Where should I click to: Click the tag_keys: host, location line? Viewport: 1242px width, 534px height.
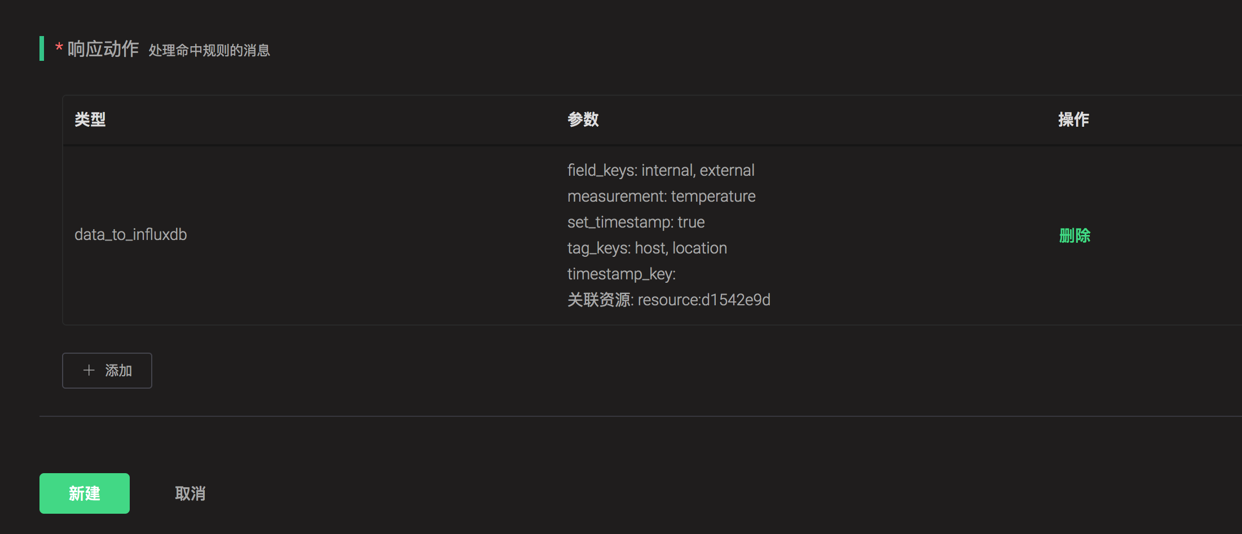[x=647, y=248]
